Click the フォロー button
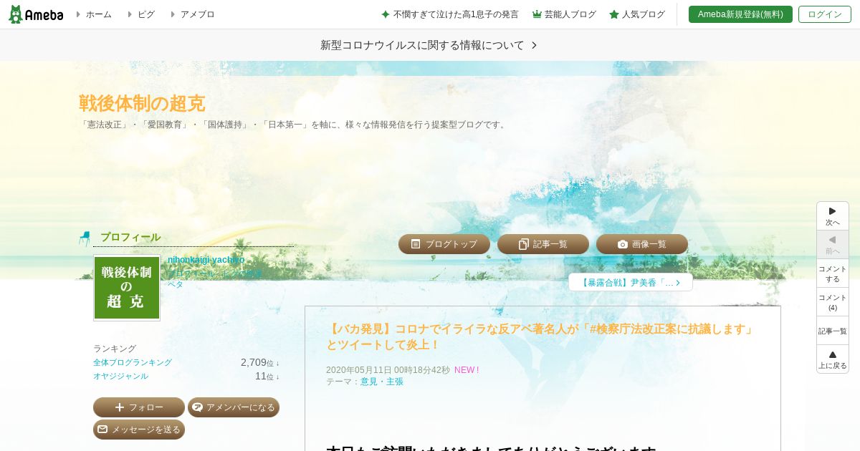Viewport: 860px width, 451px height. coord(139,407)
